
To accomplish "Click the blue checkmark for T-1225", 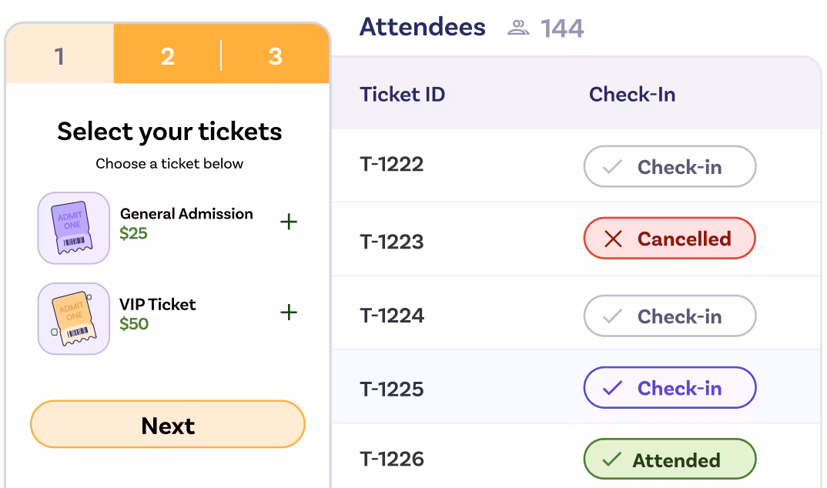I will [612, 388].
